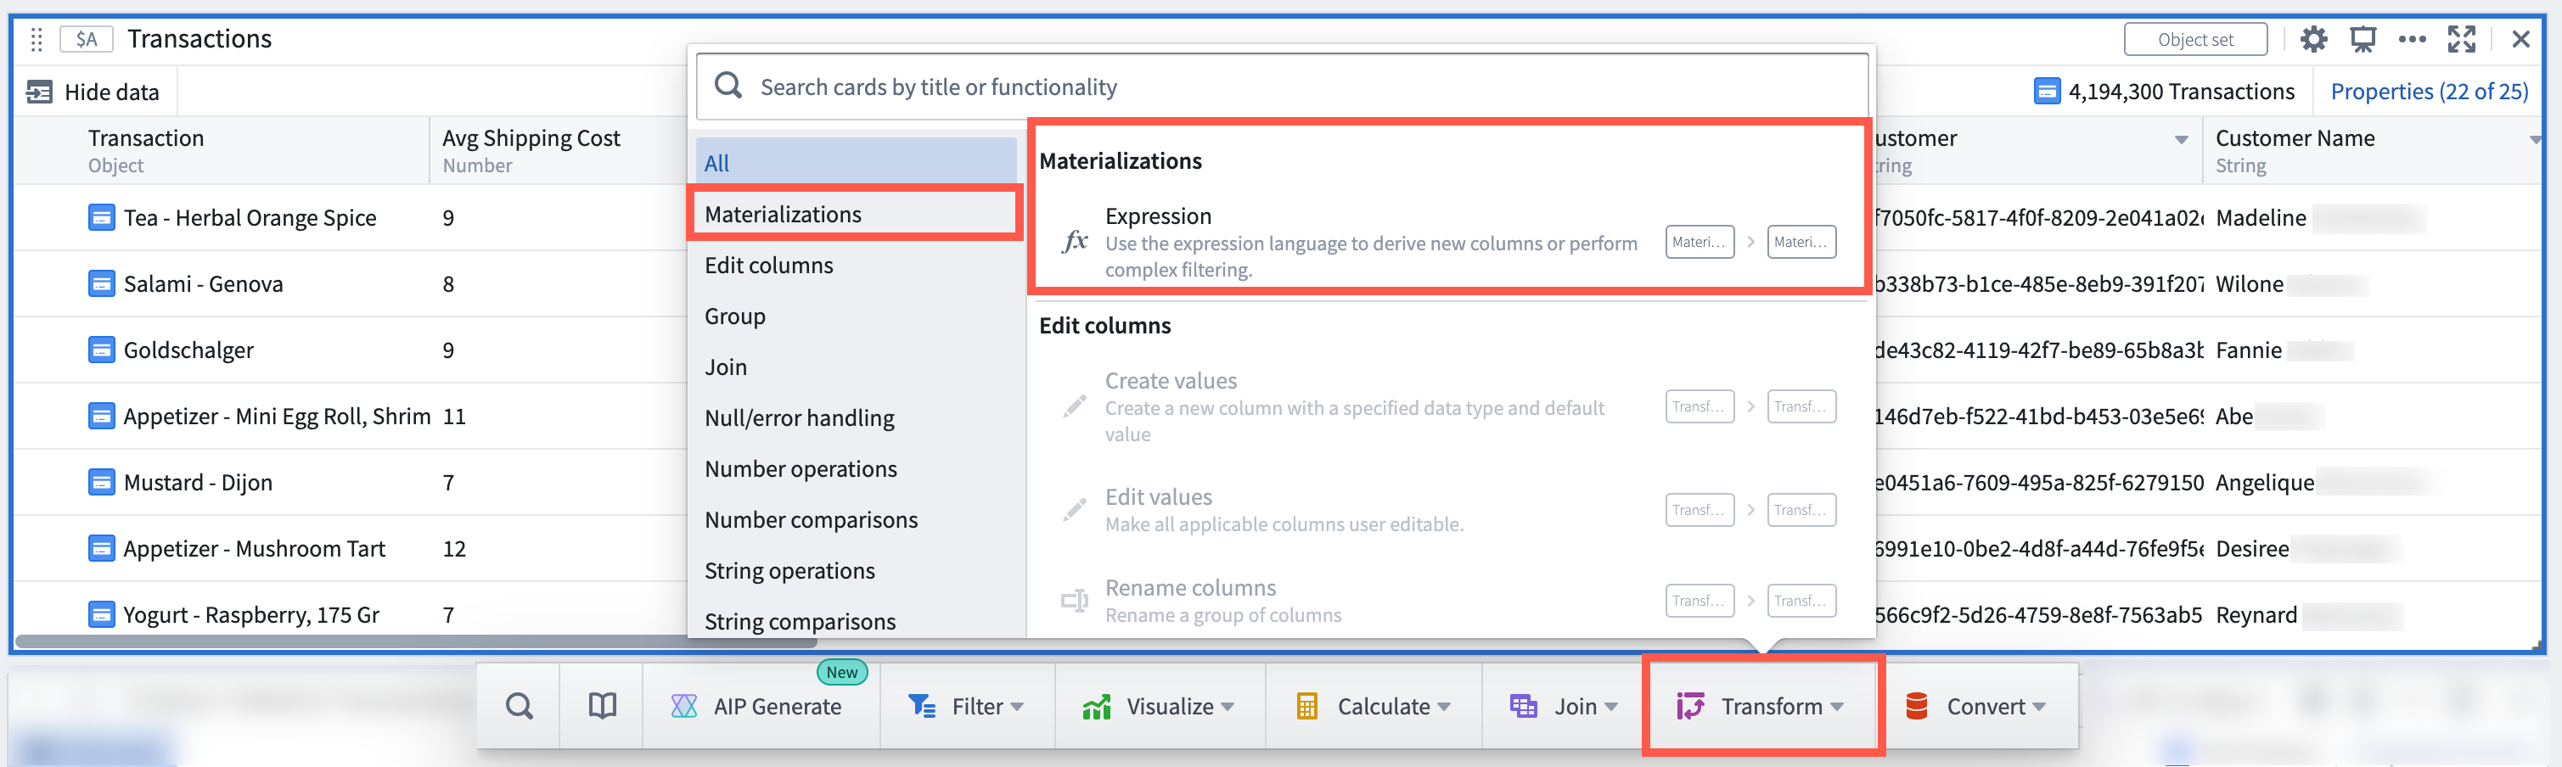Click the presentation screen icon
This screenshot has width=2562, height=767.
coord(2363,40)
